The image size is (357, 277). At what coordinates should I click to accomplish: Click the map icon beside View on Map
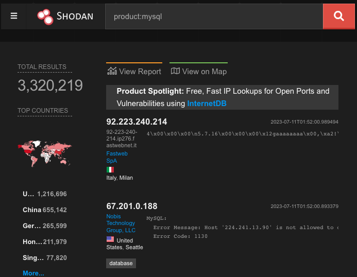coord(175,71)
